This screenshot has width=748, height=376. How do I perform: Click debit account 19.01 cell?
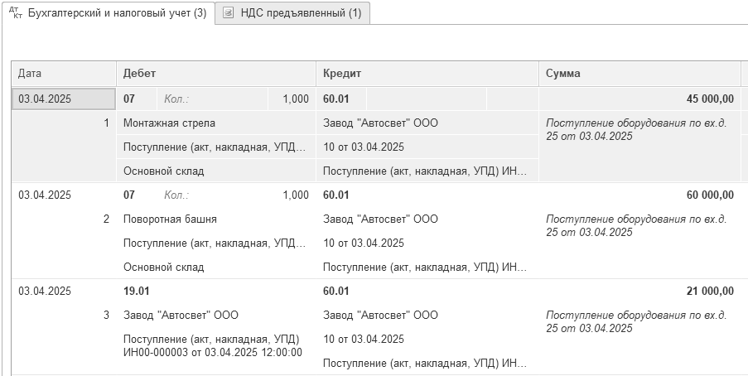(x=137, y=291)
